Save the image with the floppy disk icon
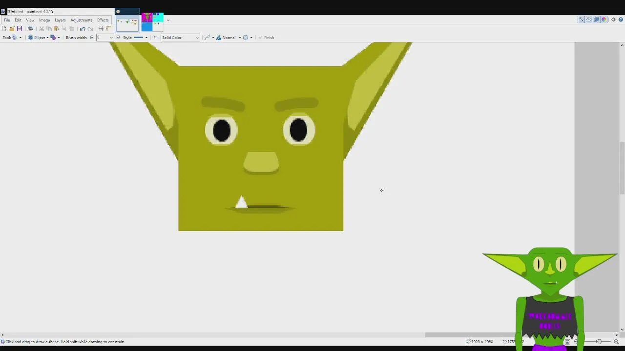 [20, 29]
